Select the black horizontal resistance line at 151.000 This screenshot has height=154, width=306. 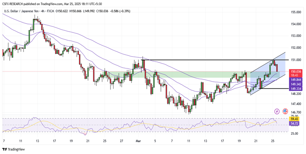click(x=215, y=60)
